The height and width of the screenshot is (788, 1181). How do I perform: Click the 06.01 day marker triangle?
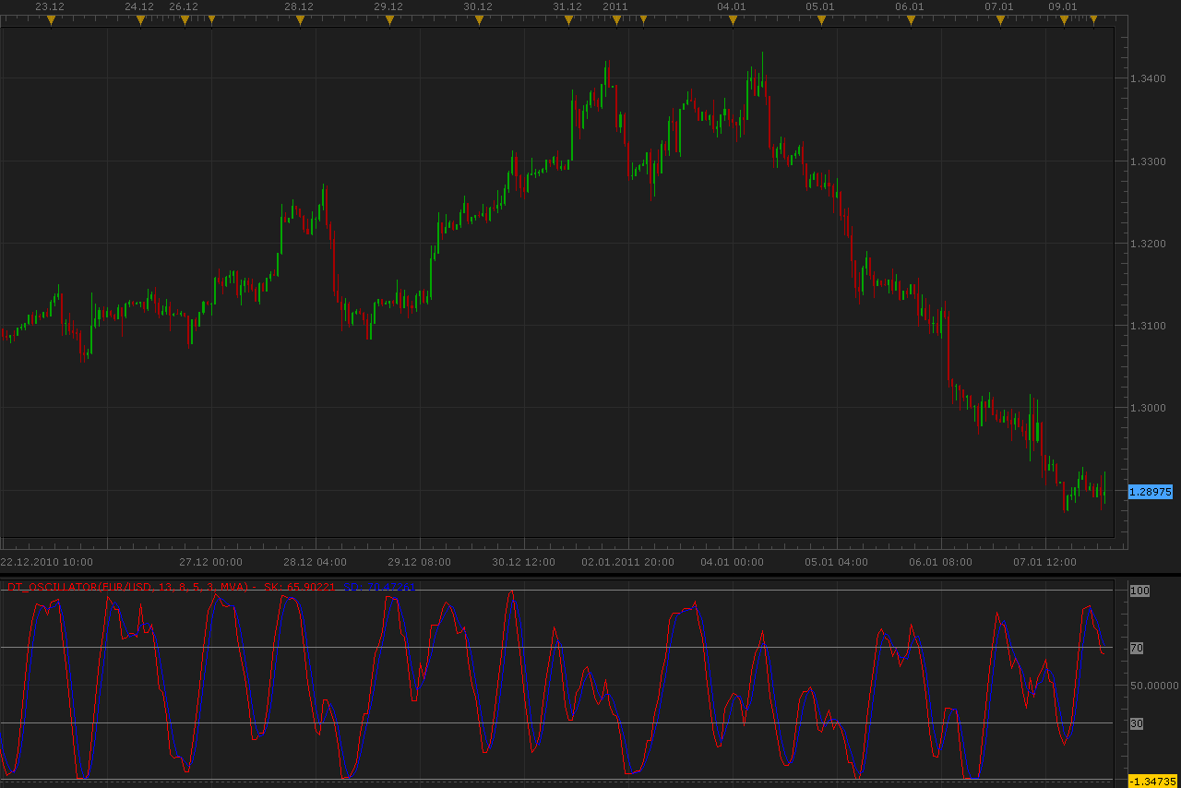tap(911, 19)
